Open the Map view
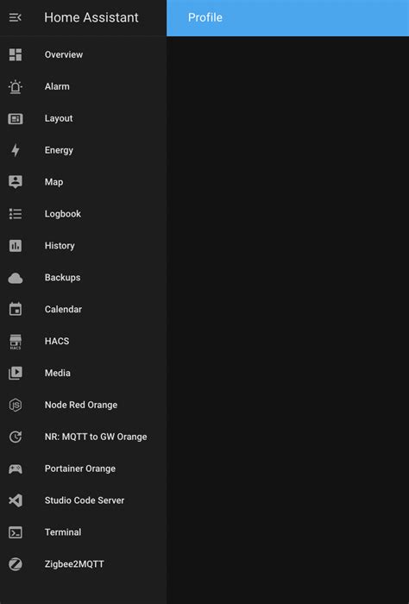 click(x=83, y=182)
